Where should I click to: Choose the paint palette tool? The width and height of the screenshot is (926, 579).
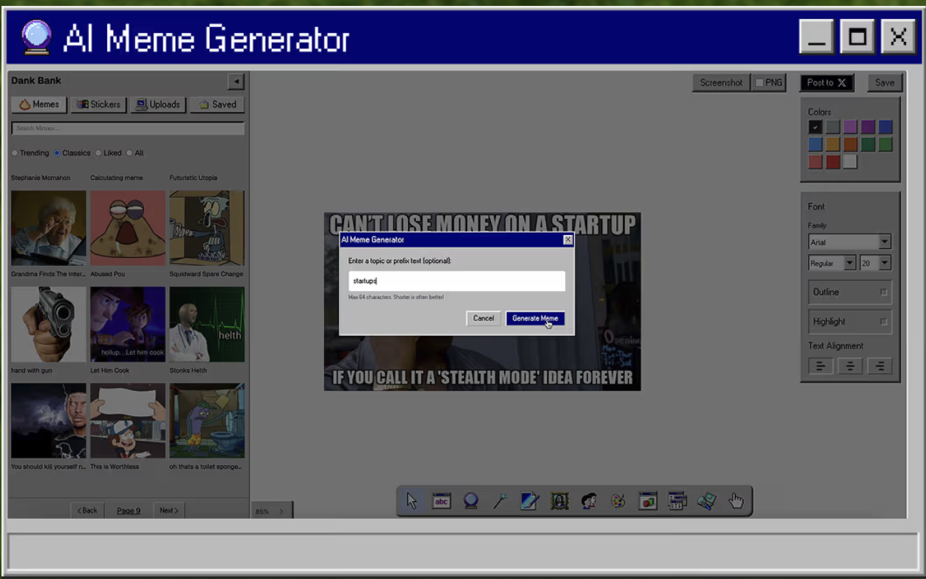[618, 501]
